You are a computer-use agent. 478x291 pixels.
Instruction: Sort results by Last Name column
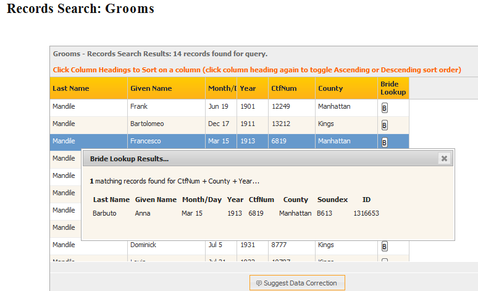click(x=88, y=88)
